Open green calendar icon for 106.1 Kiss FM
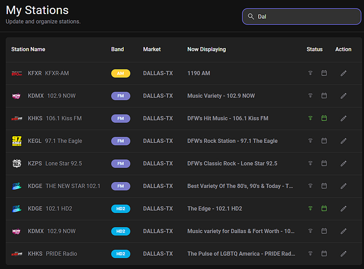This screenshot has width=364, height=269. click(324, 118)
